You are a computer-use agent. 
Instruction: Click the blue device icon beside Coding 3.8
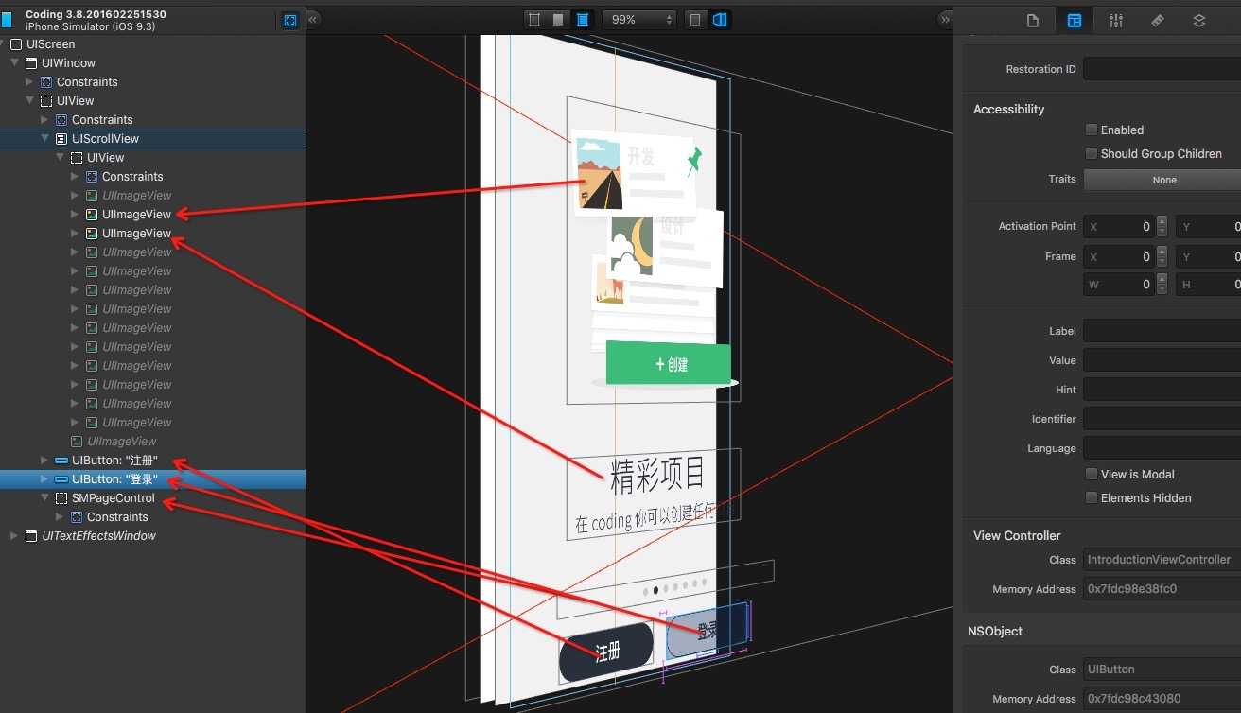coord(7,20)
